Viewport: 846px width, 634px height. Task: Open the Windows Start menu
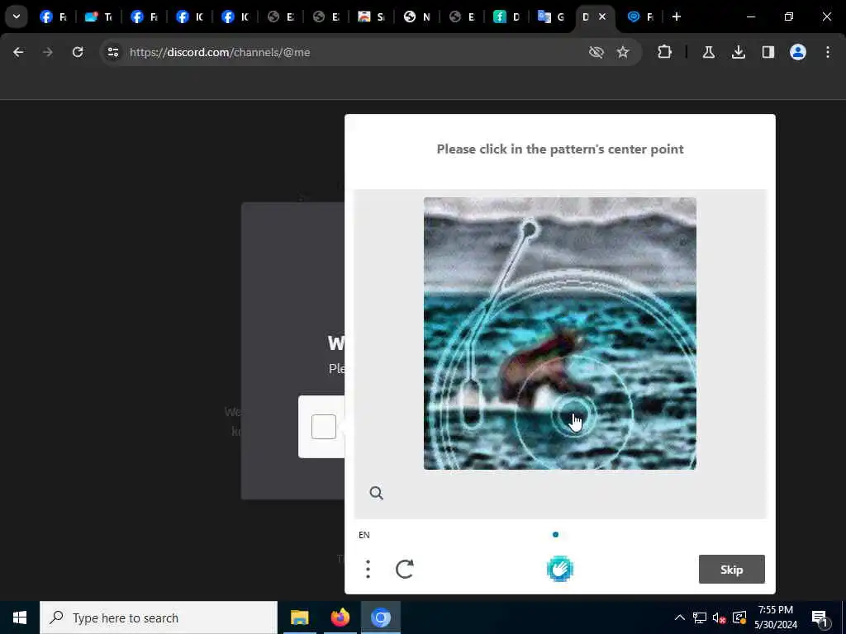click(20, 617)
